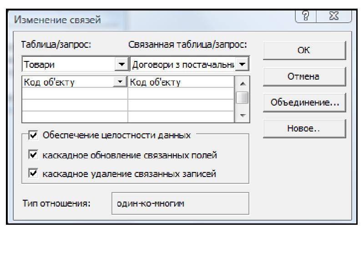Screen dimensions: 364x273
Task: Click the field list scroll down arrow
Action: point(243,116)
